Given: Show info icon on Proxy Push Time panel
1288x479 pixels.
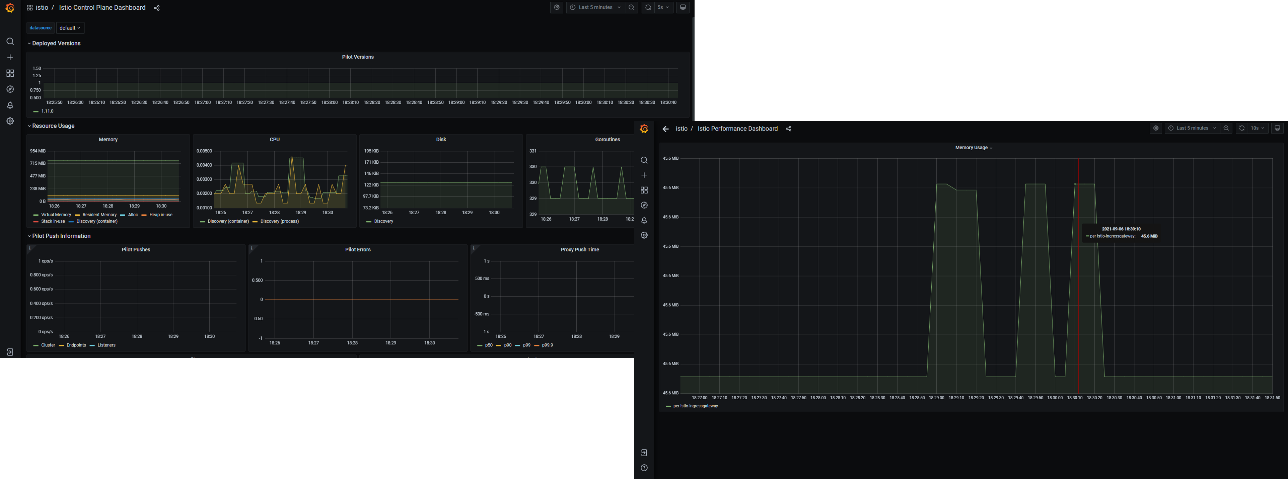Looking at the screenshot, I should coord(474,248).
